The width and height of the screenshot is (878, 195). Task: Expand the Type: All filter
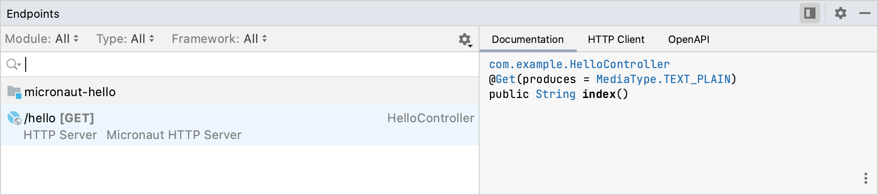point(125,39)
